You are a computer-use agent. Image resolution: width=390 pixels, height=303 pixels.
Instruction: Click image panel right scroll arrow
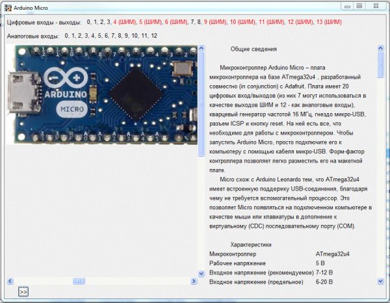pyautogui.click(x=194, y=282)
